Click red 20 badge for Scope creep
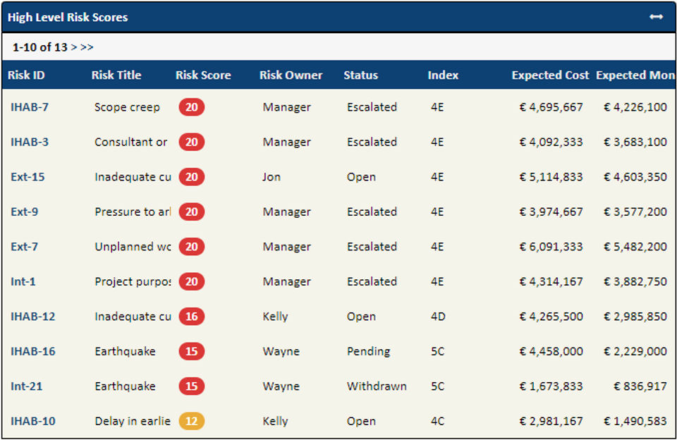677x440 pixels. [192, 107]
